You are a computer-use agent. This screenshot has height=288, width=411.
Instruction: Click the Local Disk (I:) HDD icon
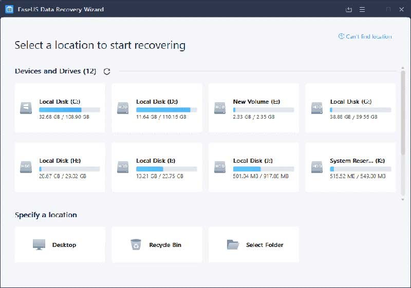[x=123, y=167]
